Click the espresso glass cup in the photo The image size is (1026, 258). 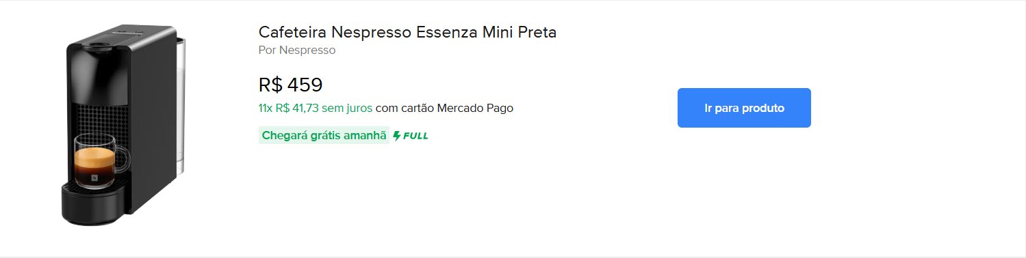pyautogui.click(x=101, y=161)
